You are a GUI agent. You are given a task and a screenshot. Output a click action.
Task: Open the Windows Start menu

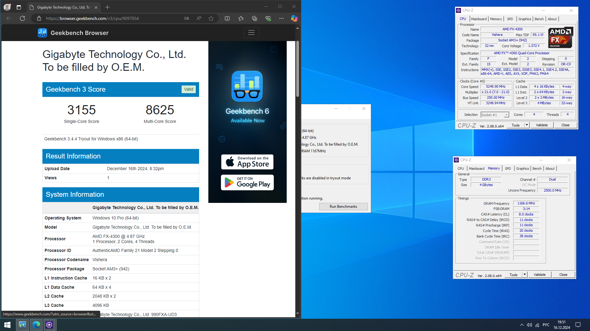7,325
